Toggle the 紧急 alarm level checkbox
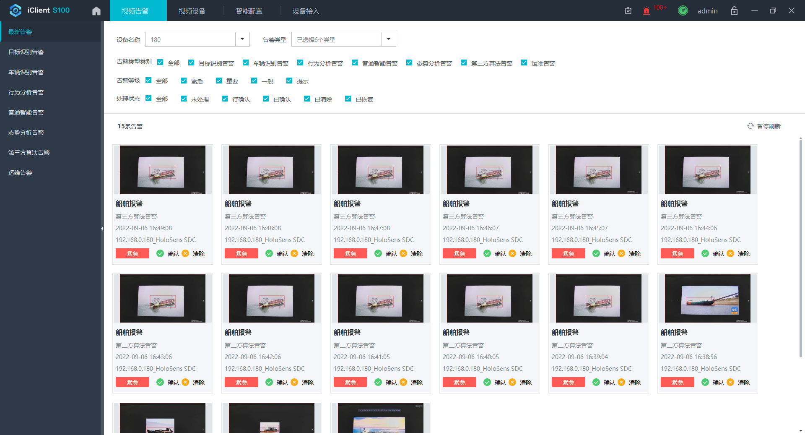The height and width of the screenshot is (435, 805). [x=184, y=81]
